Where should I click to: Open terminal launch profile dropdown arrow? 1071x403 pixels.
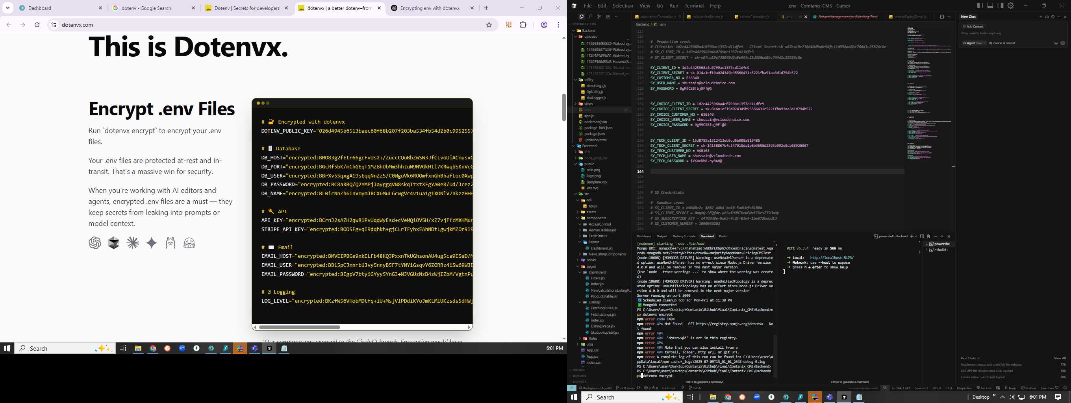(x=916, y=237)
